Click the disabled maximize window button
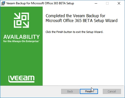This screenshot has height=98, width=125. [x=107, y=3]
